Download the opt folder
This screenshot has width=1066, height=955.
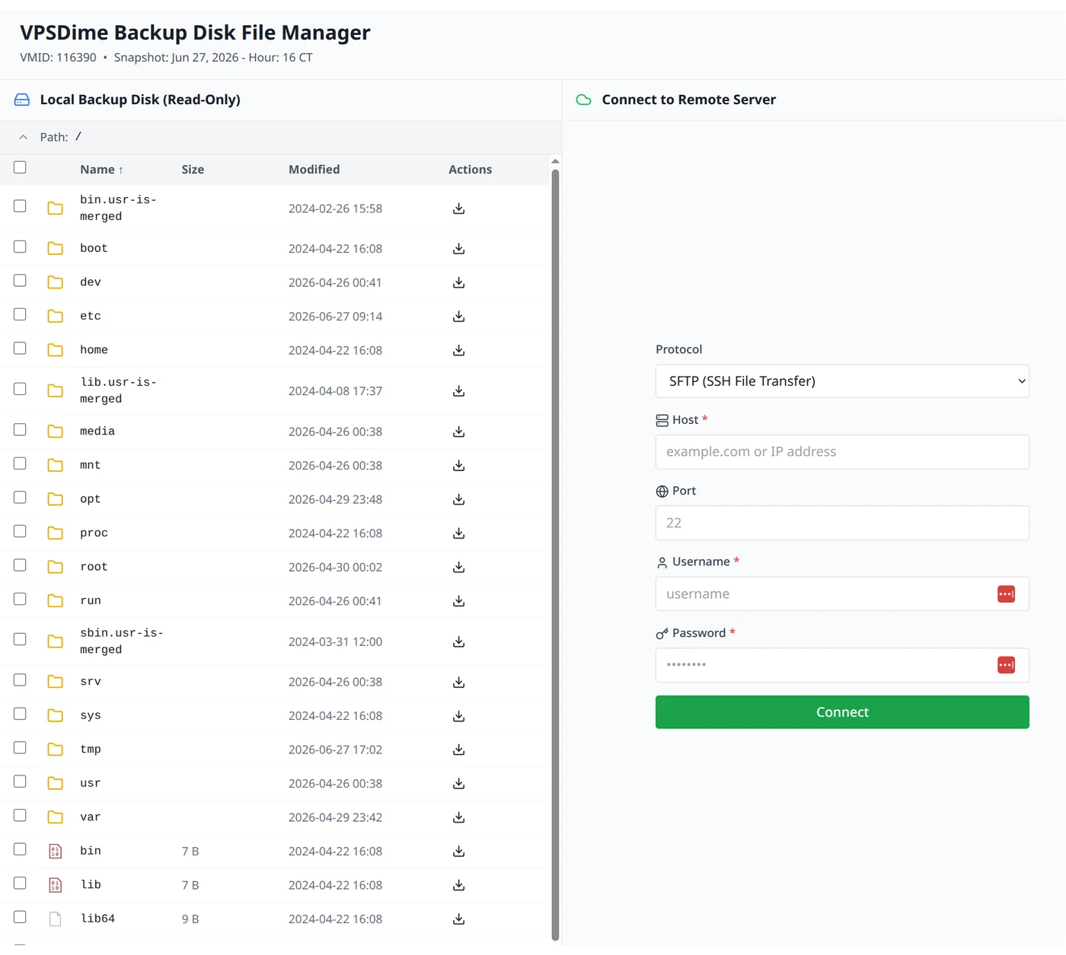(458, 499)
